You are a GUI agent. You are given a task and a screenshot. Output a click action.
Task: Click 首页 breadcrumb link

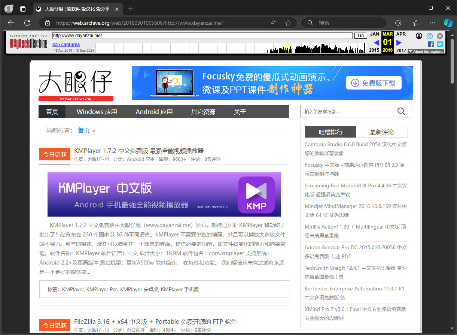84,130
